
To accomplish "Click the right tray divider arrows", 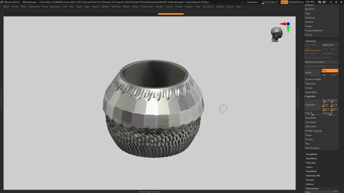I will [x=298, y=98].
